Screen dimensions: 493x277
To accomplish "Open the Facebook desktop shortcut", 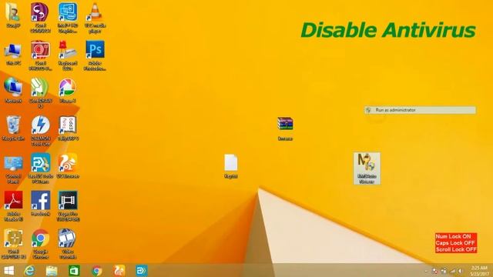I will pyautogui.click(x=40, y=203).
